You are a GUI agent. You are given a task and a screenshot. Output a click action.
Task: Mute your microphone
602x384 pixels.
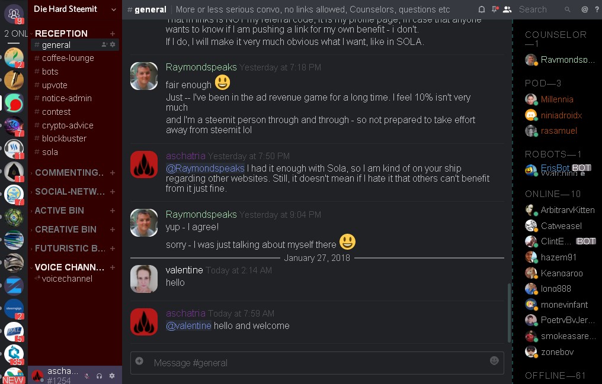tap(86, 375)
